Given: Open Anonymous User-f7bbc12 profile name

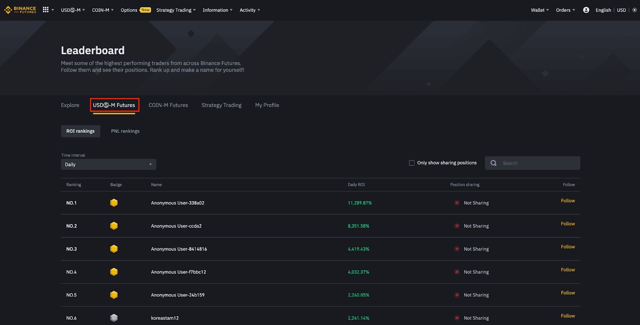Looking at the screenshot, I should coord(178,272).
